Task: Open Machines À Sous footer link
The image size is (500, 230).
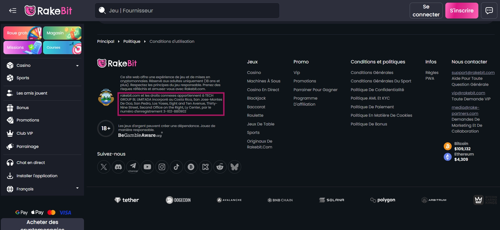Action: (264, 81)
